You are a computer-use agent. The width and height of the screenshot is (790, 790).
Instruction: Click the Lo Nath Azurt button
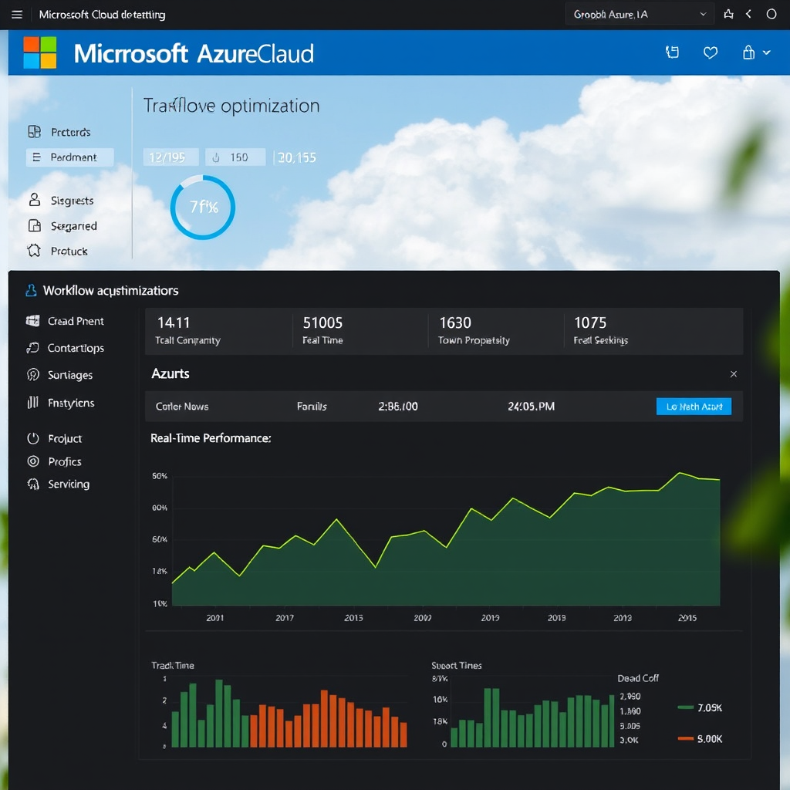click(694, 406)
